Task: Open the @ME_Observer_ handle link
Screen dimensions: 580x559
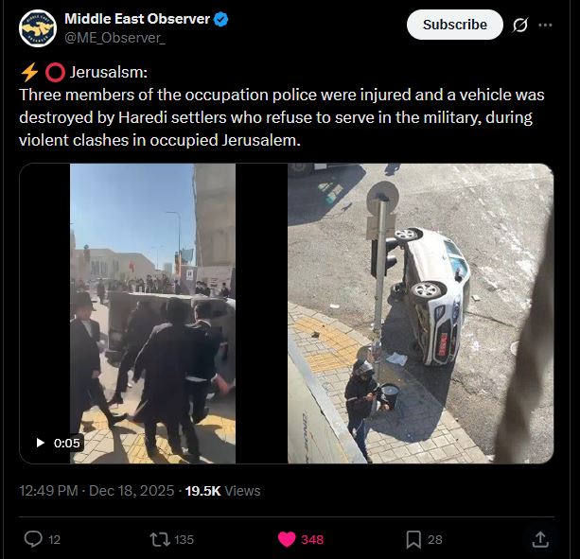Action: pos(114,38)
